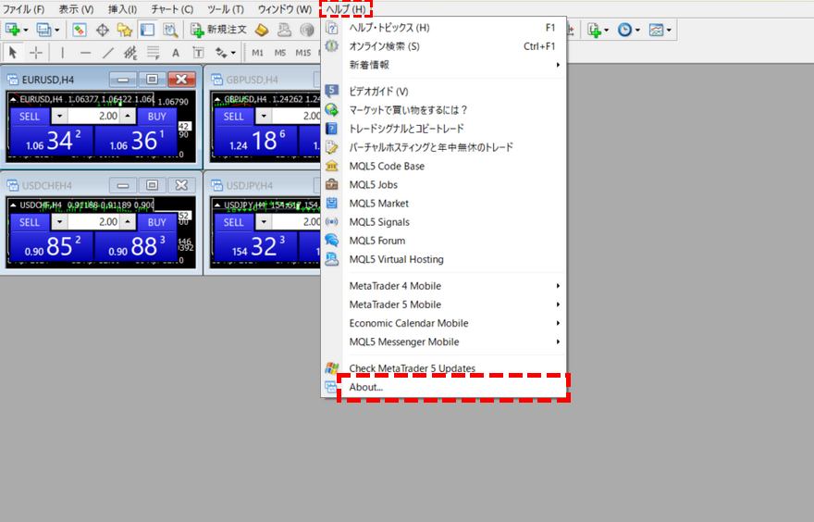814x522 pixels.
Task: Open the チャート (C) menu
Action: point(172,9)
